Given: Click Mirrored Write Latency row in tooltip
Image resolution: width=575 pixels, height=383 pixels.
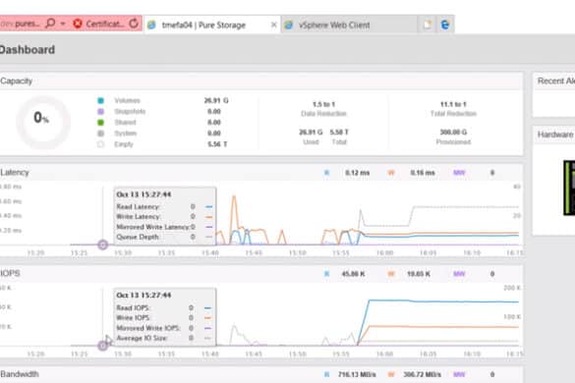Looking at the screenshot, I should [164, 227].
